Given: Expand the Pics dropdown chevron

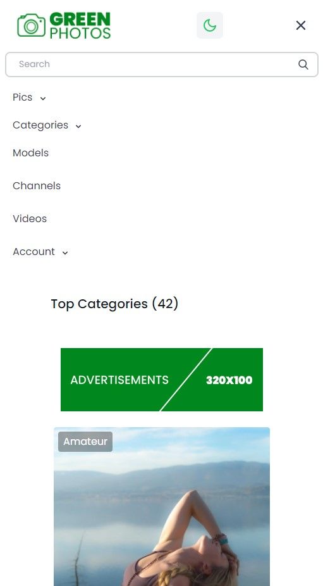Looking at the screenshot, I should coord(43,98).
